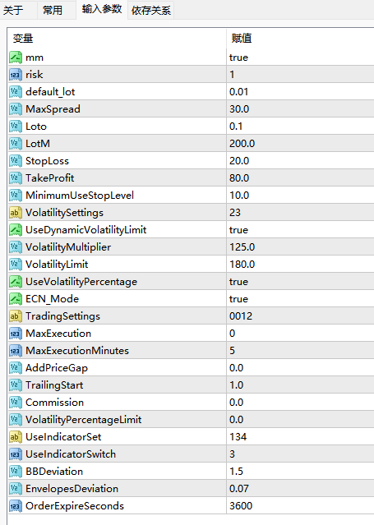Select the 输入参数 tab
The width and height of the screenshot is (374, 525).
(102, 9)
